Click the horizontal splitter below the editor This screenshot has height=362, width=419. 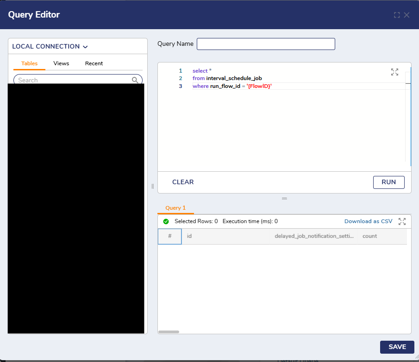284,198
